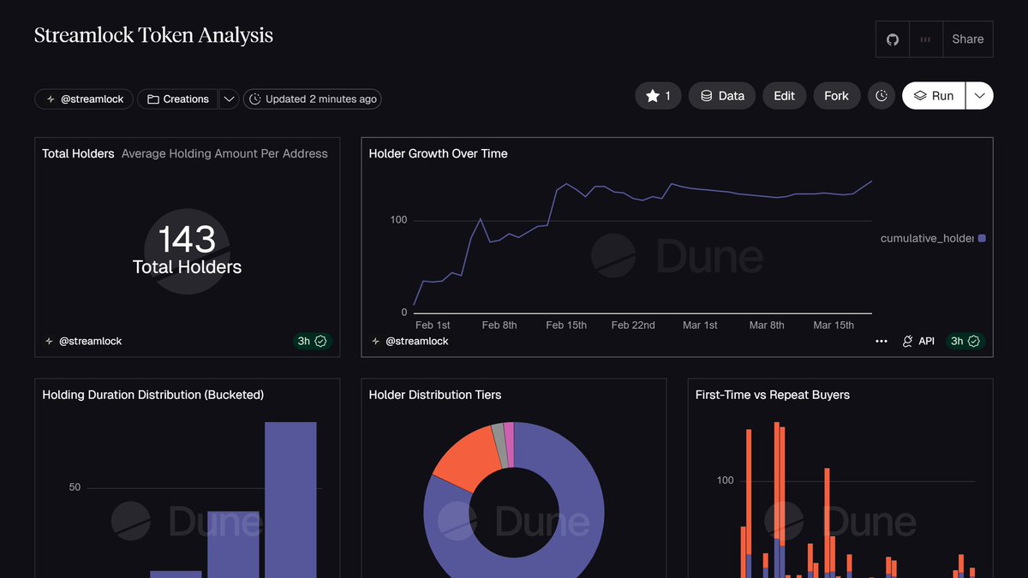
Task: Switch to Average Holding Amount Per Address tab
Action: [224, 153]
